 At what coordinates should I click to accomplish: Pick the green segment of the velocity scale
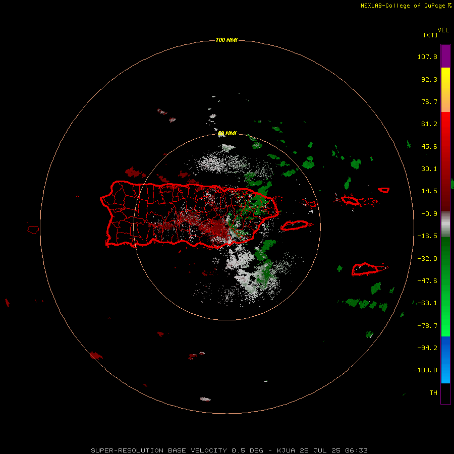coord(445,287)
